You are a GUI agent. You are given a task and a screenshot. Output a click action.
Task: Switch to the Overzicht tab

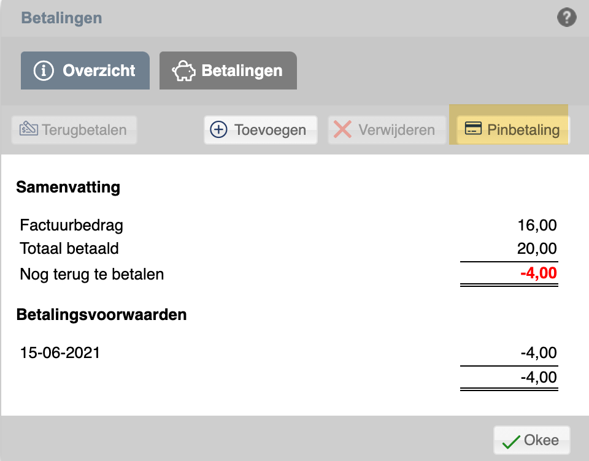85,70
